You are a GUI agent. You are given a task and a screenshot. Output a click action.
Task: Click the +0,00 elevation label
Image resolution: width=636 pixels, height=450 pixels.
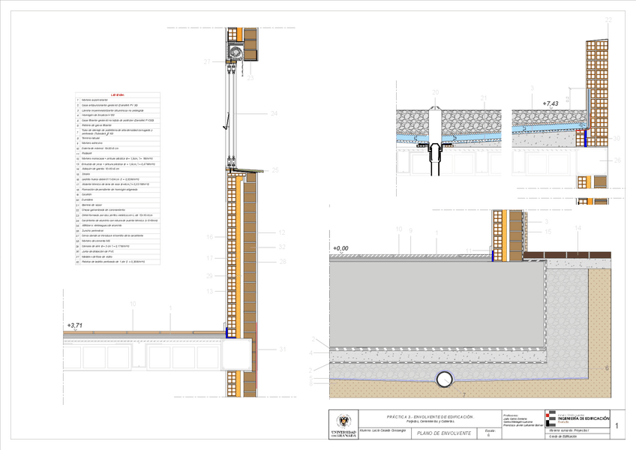pyautogui.click(x=340, y=248)
